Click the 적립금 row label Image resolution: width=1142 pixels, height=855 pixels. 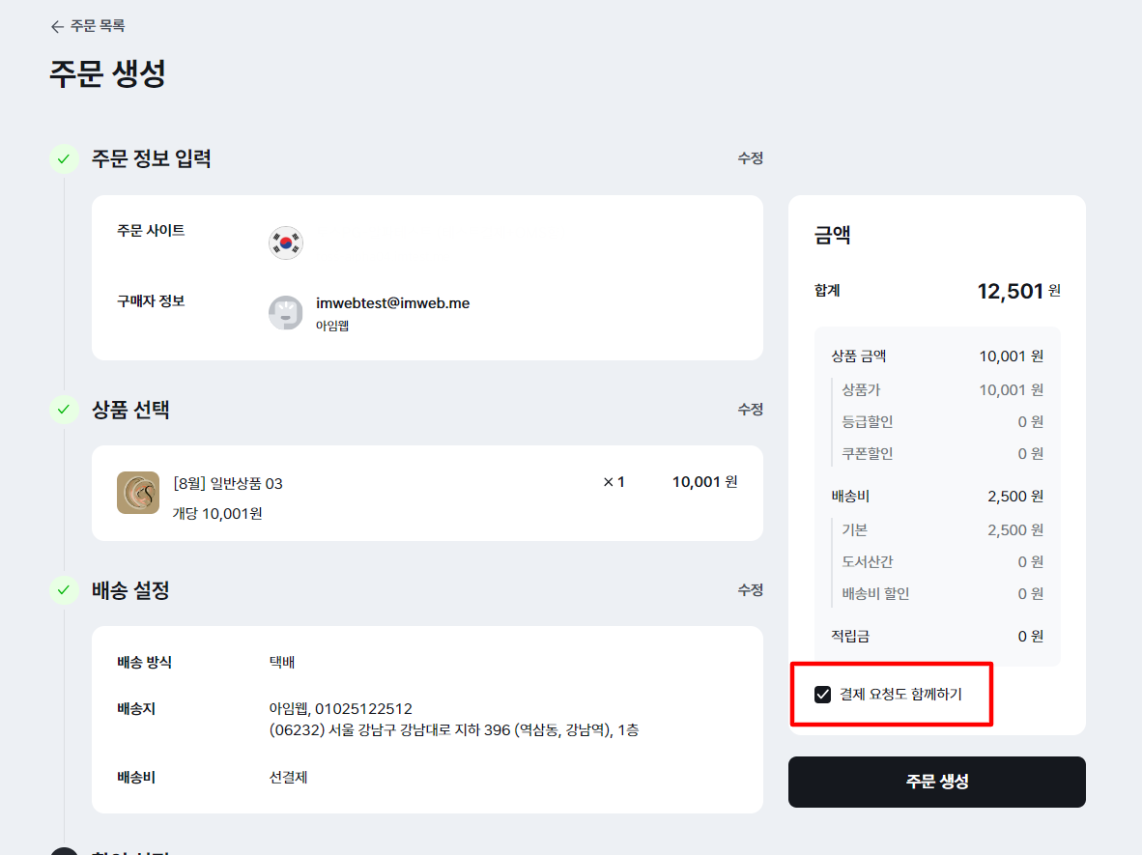coord(850,636)
